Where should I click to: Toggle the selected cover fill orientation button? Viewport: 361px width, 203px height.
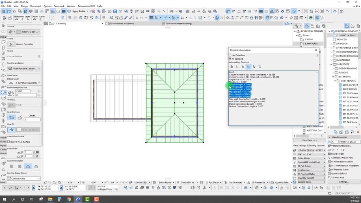(x=28, y=166)
